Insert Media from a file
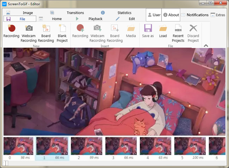This screenshot has height=168, width=229. [131, 31]
